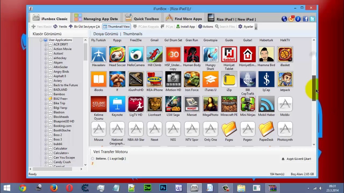Viewport: 344px width, 193px height.
Task: Expand the Angry Birds tree node
Action: click(45, 72)
